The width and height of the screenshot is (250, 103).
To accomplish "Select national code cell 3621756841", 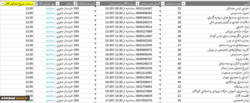I will tap(148, 87).
